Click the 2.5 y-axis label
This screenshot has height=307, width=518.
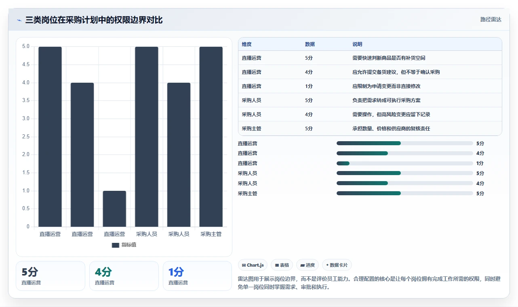click(26, 136)
